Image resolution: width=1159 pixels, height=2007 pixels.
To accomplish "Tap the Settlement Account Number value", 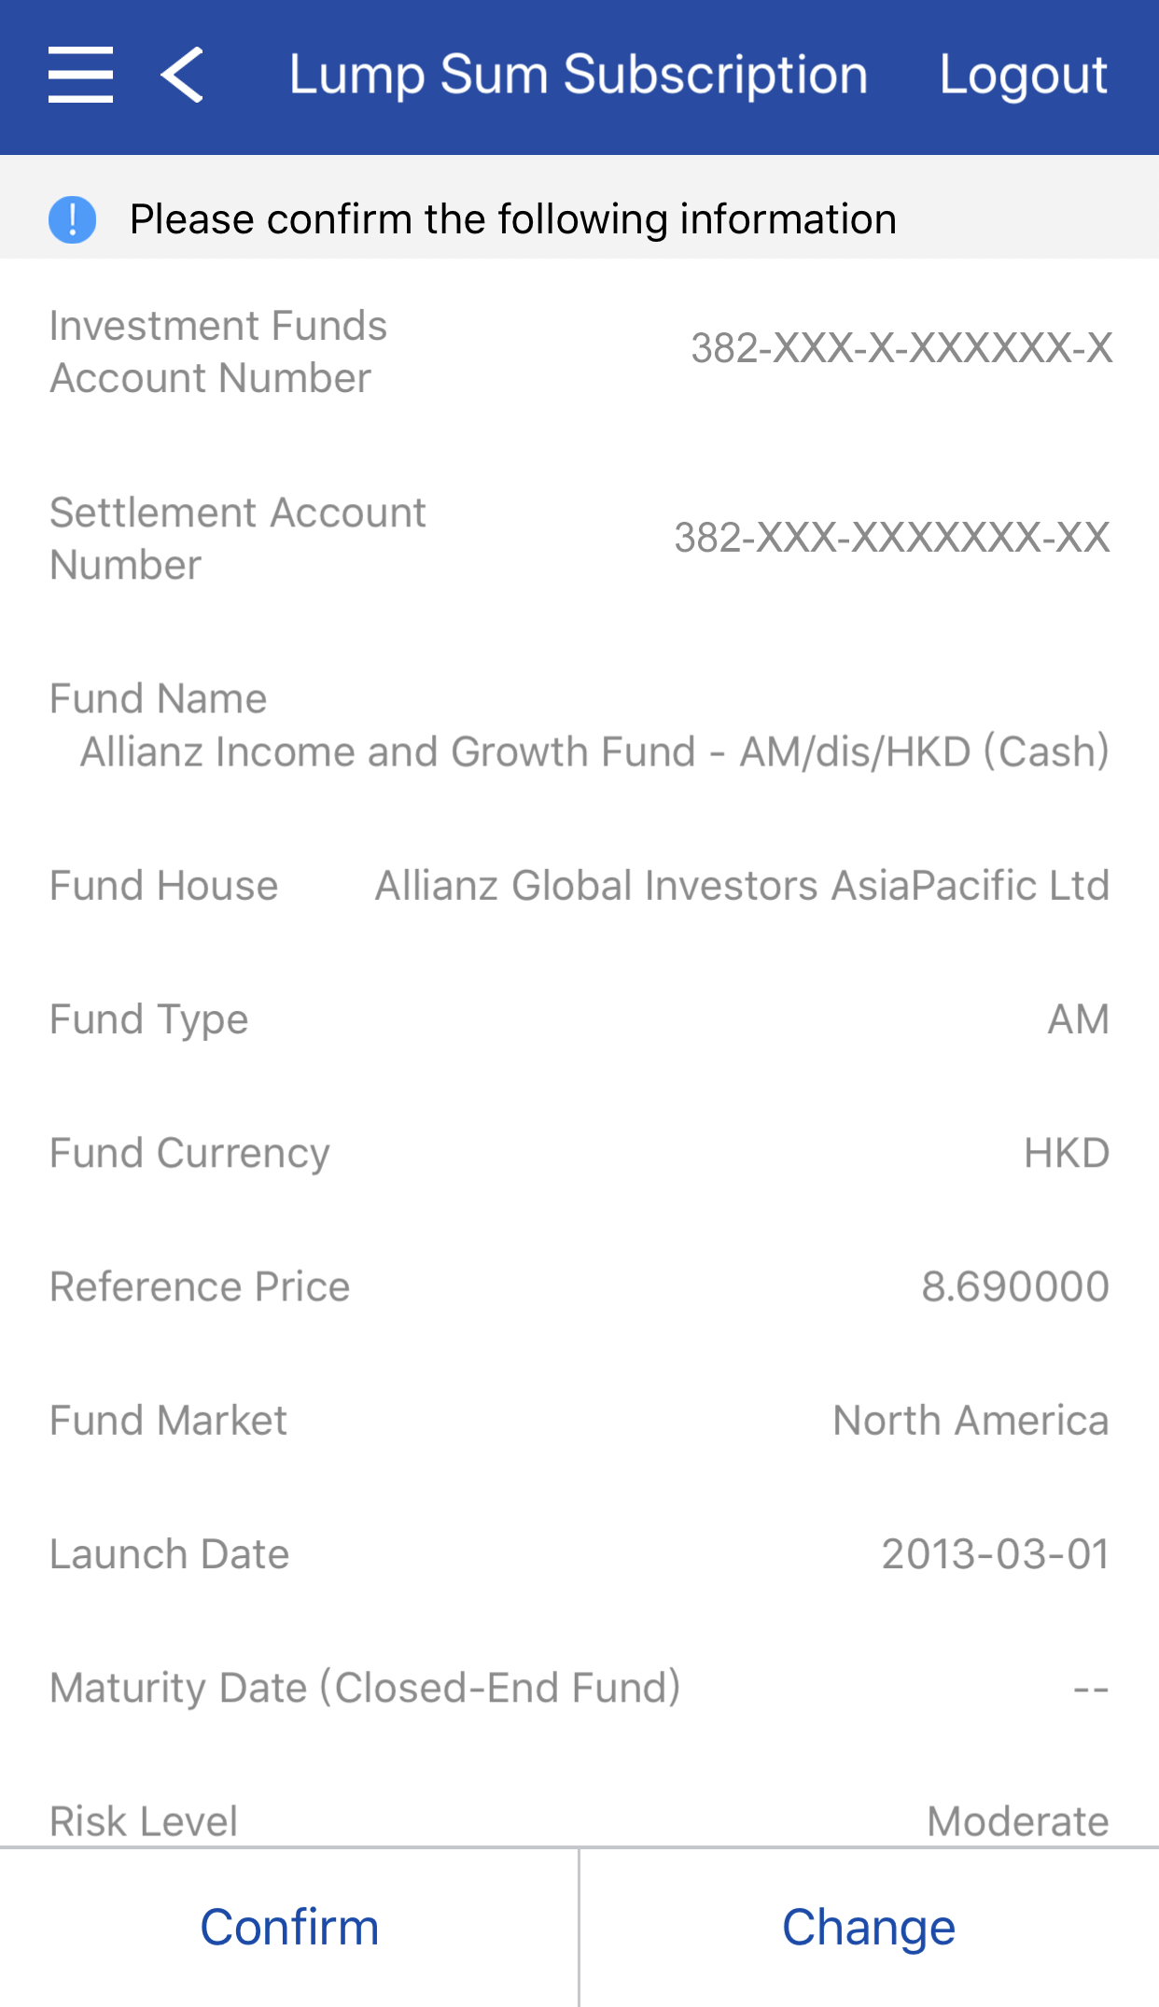I will click(891, 538).
